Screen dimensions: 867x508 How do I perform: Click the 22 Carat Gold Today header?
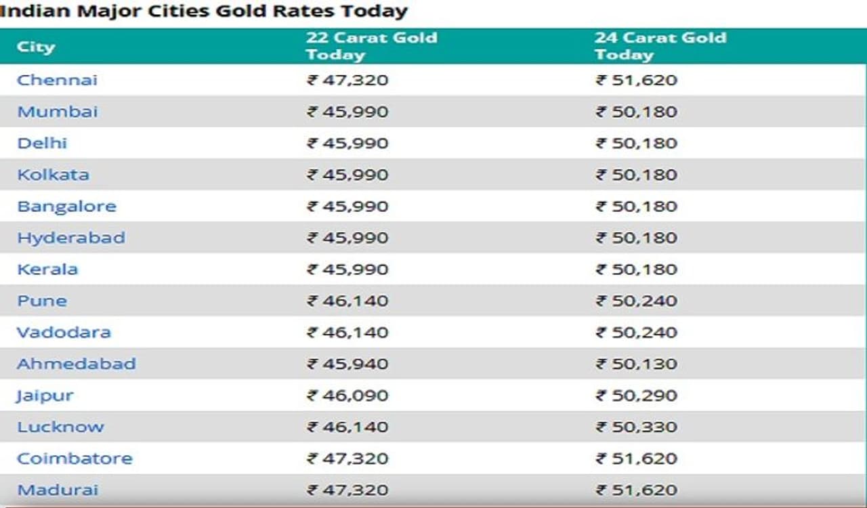click(x=371, y=46)
